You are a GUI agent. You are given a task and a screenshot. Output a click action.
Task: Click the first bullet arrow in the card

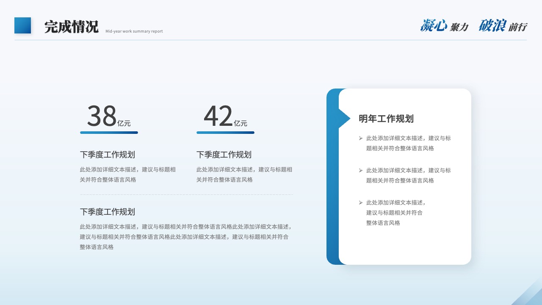coord(361,138)
